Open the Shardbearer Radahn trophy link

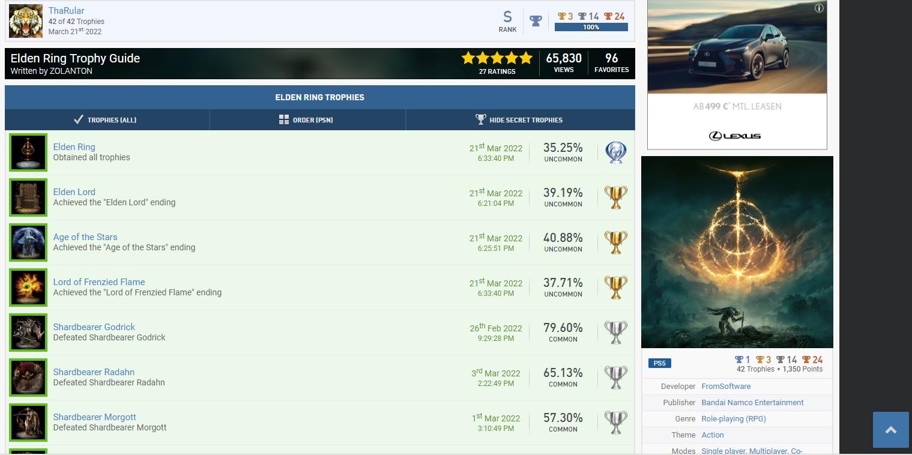(x=94, y=372)
